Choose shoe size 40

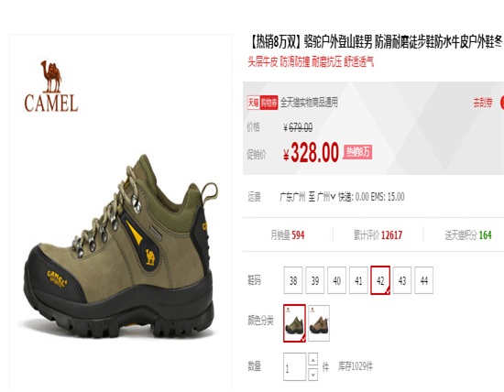336,280
